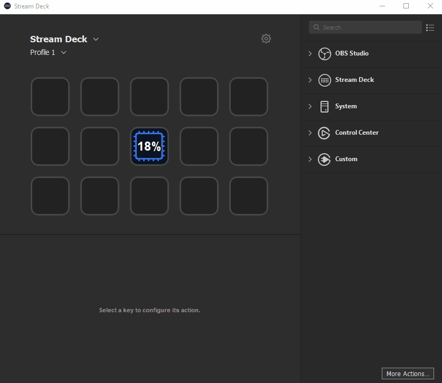Select the System label
The image size is (442, 383).
coord(346,106)
